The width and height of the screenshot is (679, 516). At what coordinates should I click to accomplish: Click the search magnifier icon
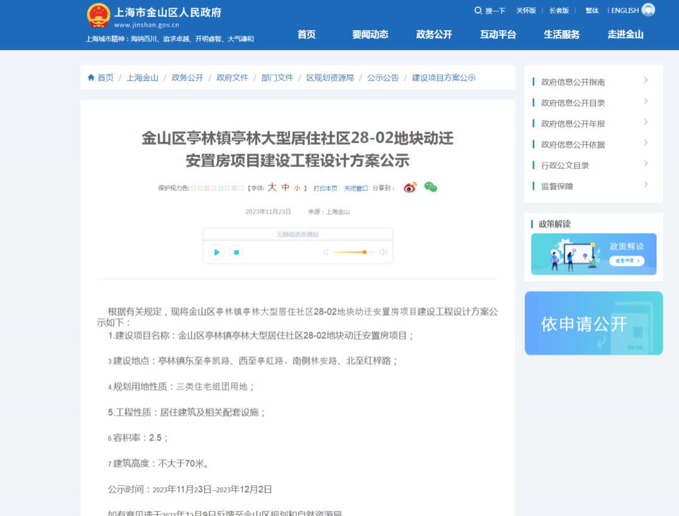(478, 11)
